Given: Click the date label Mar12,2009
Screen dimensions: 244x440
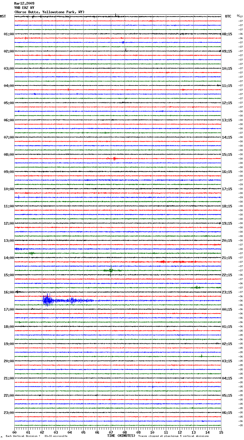Looking at the screenshot, I should [24, 3].
